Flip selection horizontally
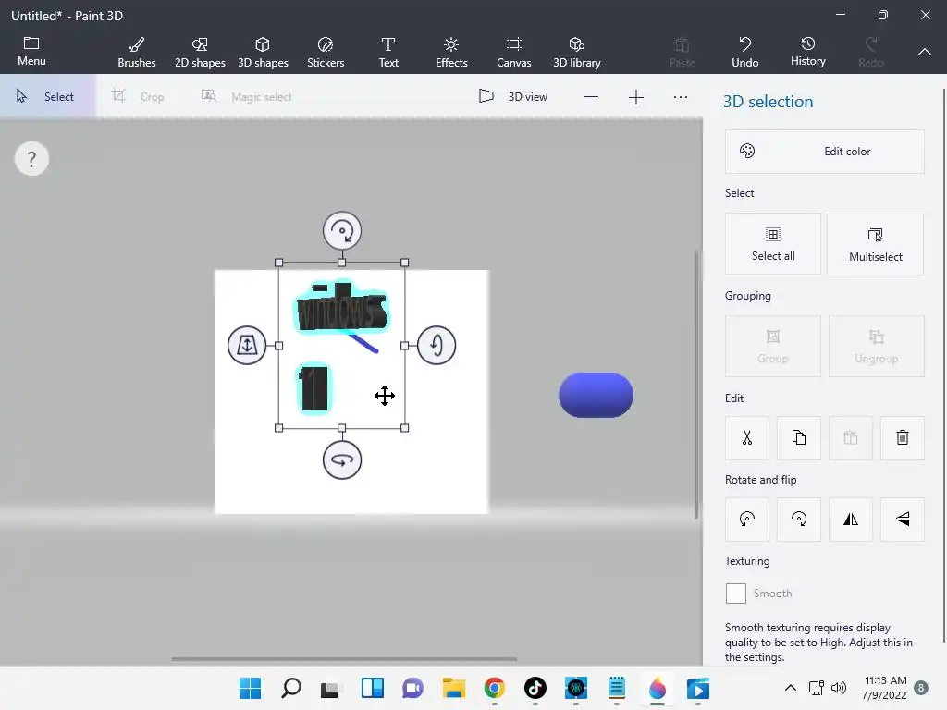 [851, 520]
